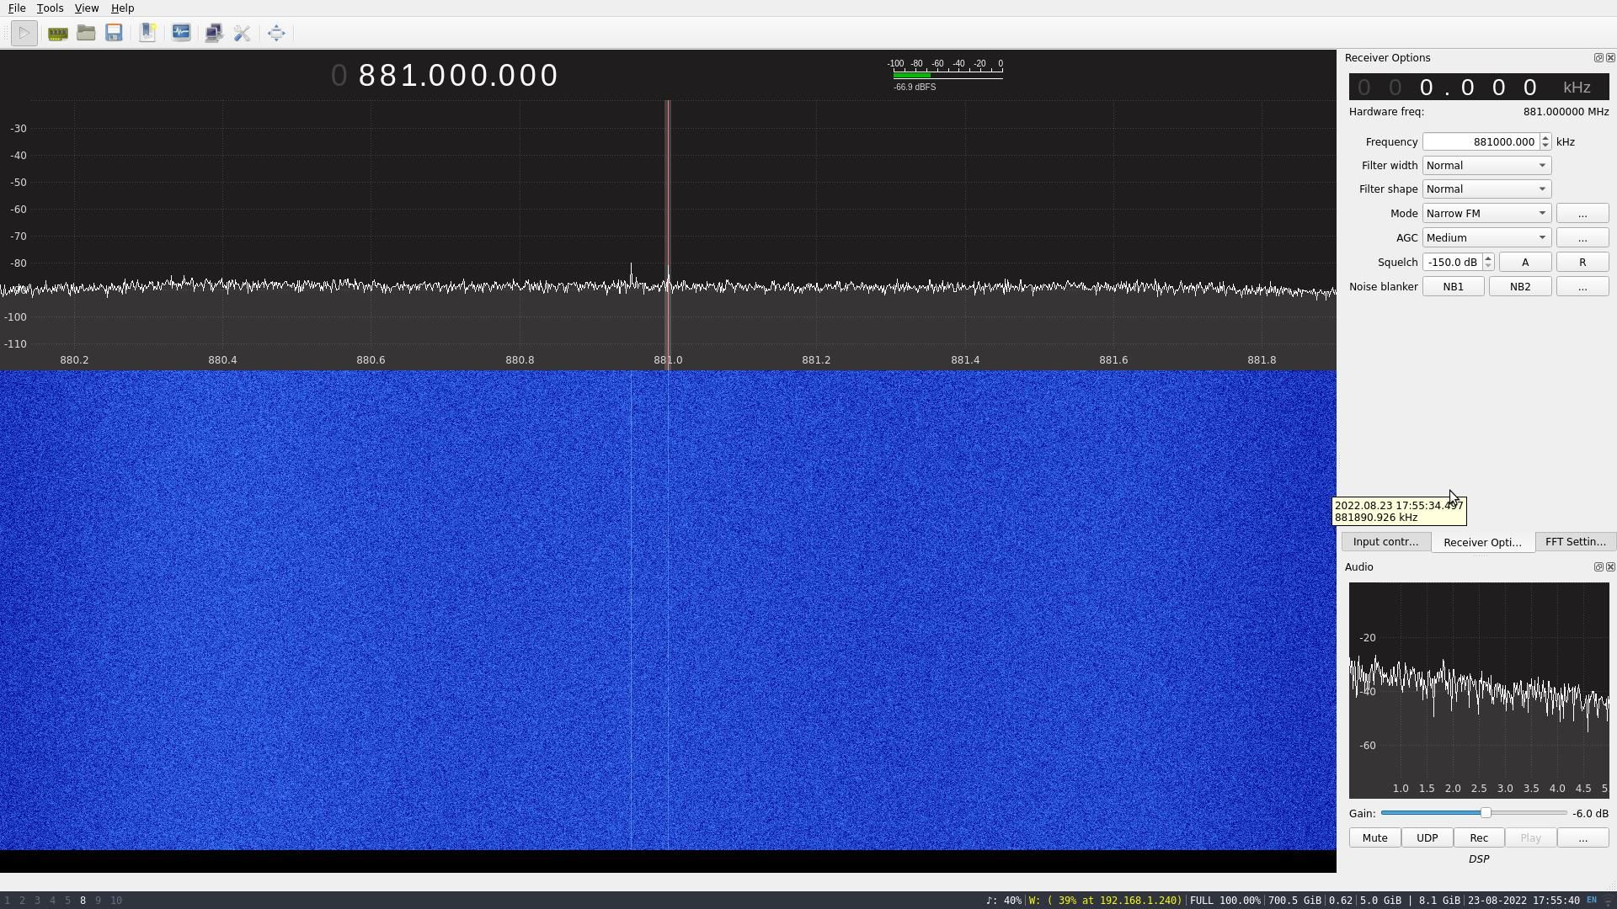Undock the Audio panel float icon
Image resolution: width=1617 pixels, height=909 pixels.
pyautogui.click(x=1598, y=567)
